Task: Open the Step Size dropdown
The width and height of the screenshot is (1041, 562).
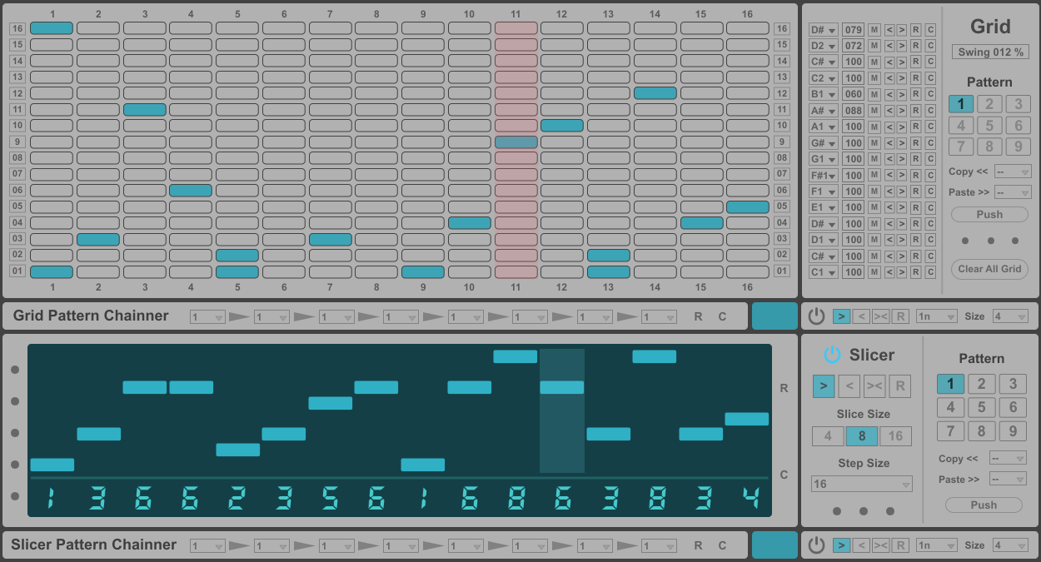Action: [862, 484]
